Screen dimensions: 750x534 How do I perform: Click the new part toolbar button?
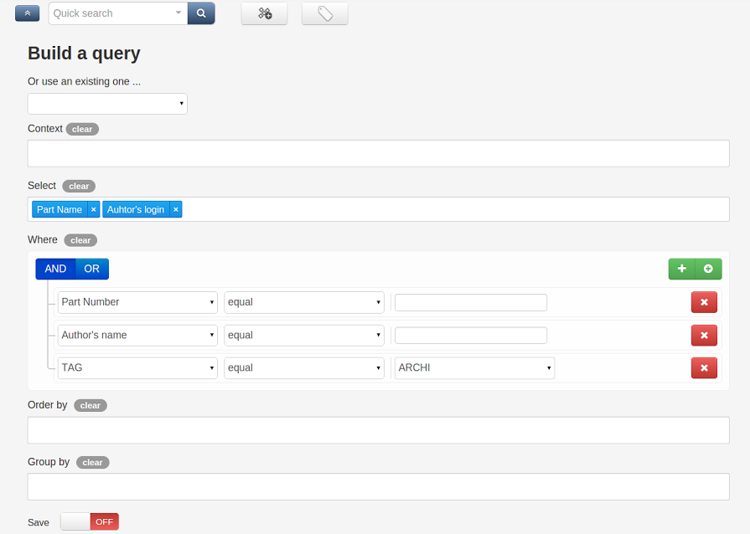click(264, 13)
